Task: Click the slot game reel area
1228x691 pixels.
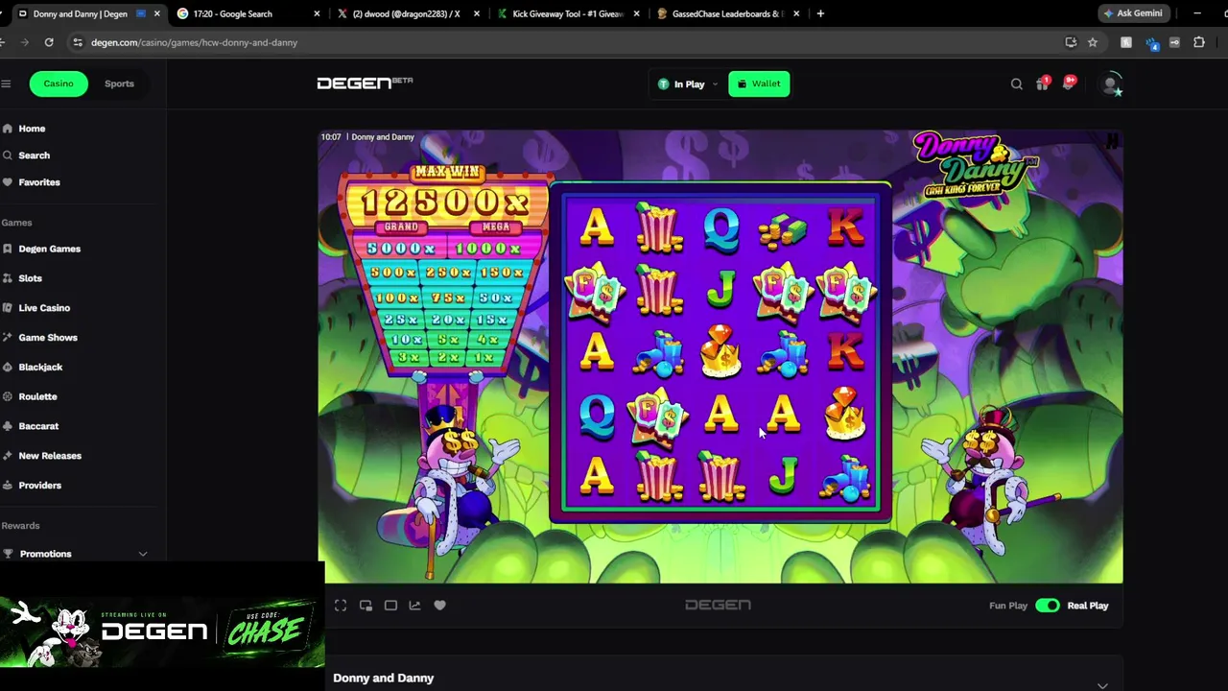Action: pos(720,352)
